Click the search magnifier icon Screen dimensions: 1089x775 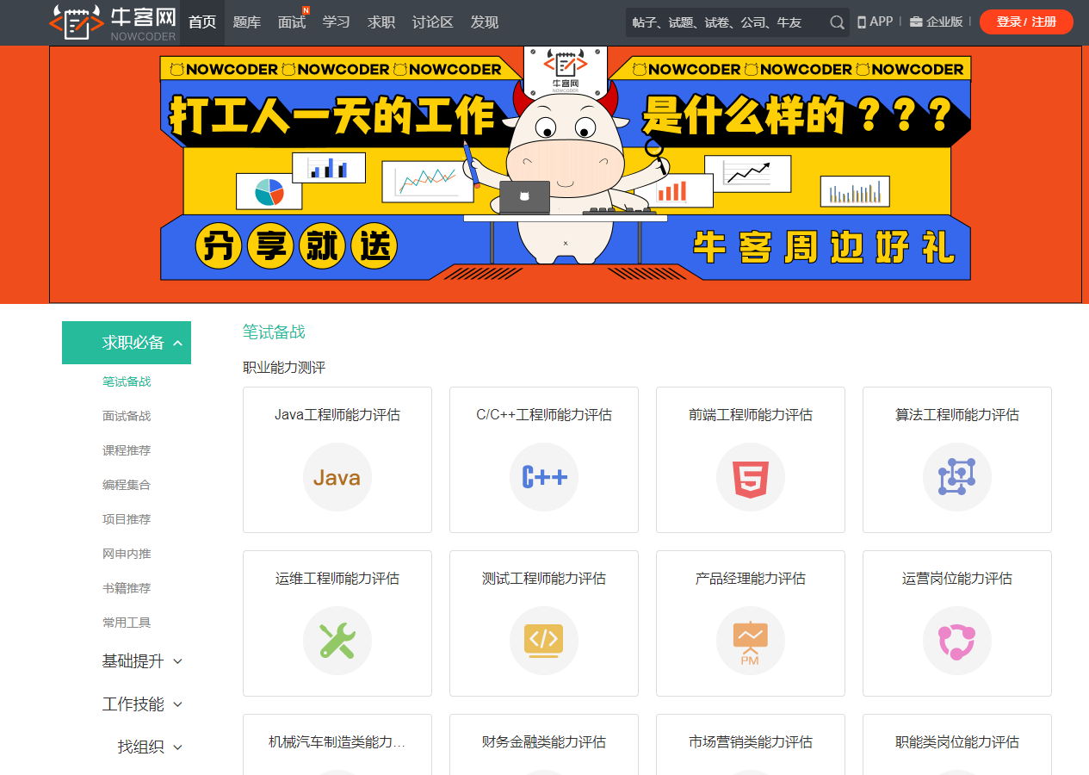coord(837,22)
